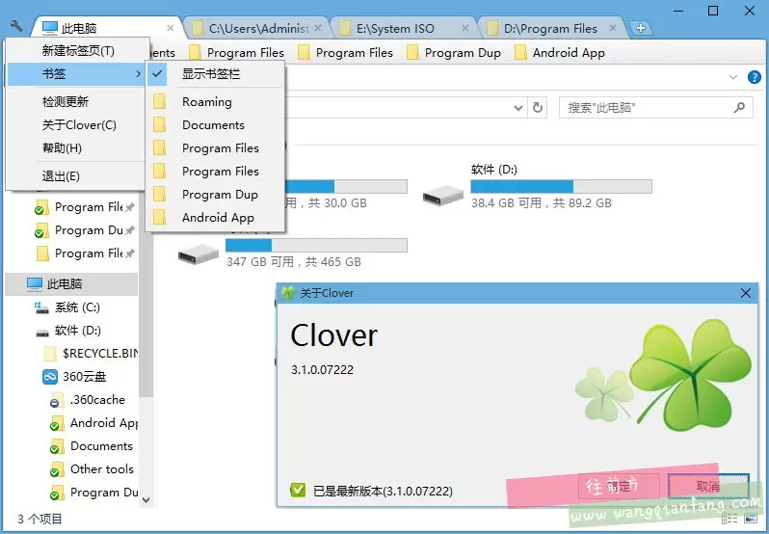Click the 软件 (D:) capacity bar
The image size is (769, 534).
pos(561,186)
